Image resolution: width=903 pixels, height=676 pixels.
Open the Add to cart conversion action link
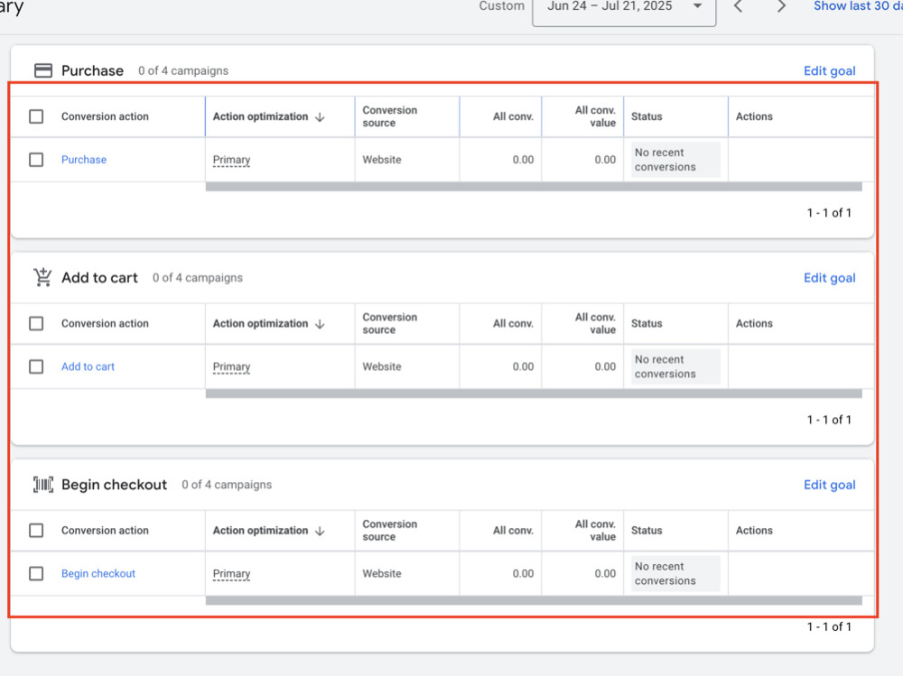tap(88, 366)
